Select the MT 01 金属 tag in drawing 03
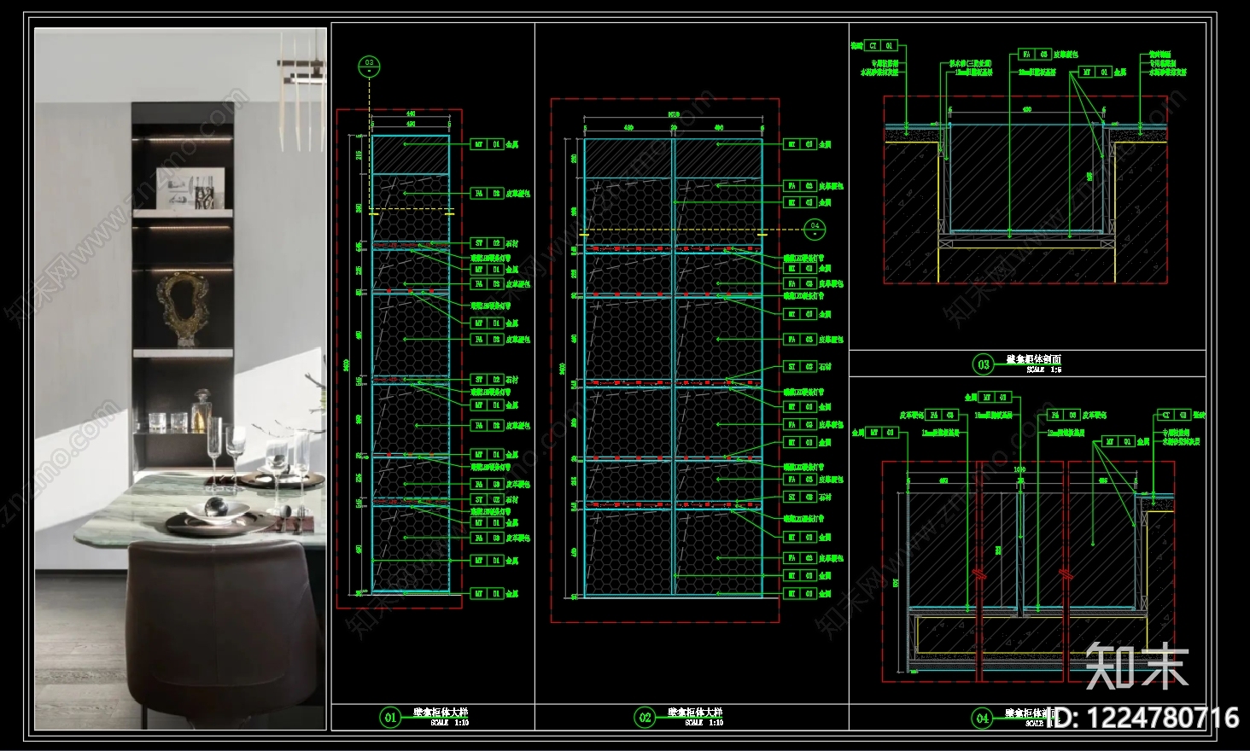Viewport: 1250px width, 751px height. [1102, 73]
